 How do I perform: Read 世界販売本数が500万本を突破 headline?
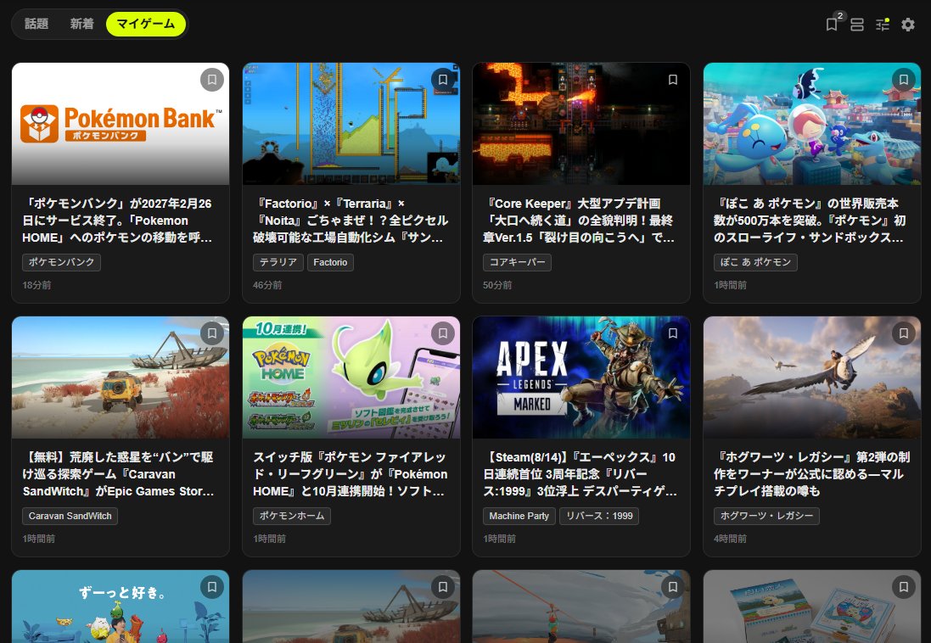(x=810, y=221)
